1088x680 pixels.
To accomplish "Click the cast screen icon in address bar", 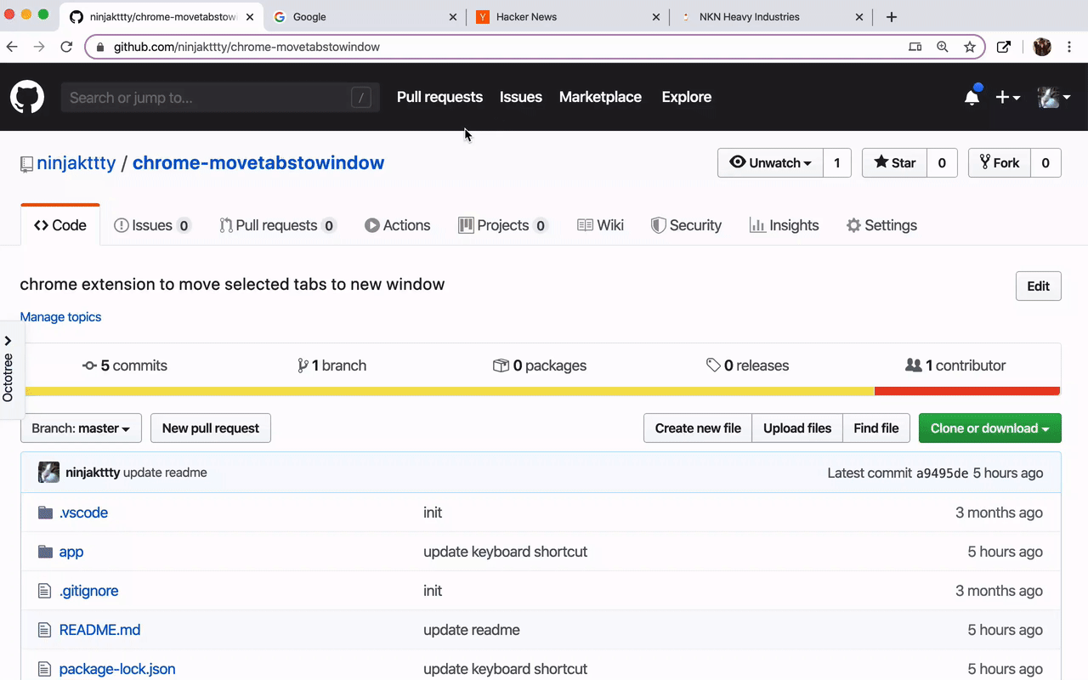I will [x=915, y=47].
